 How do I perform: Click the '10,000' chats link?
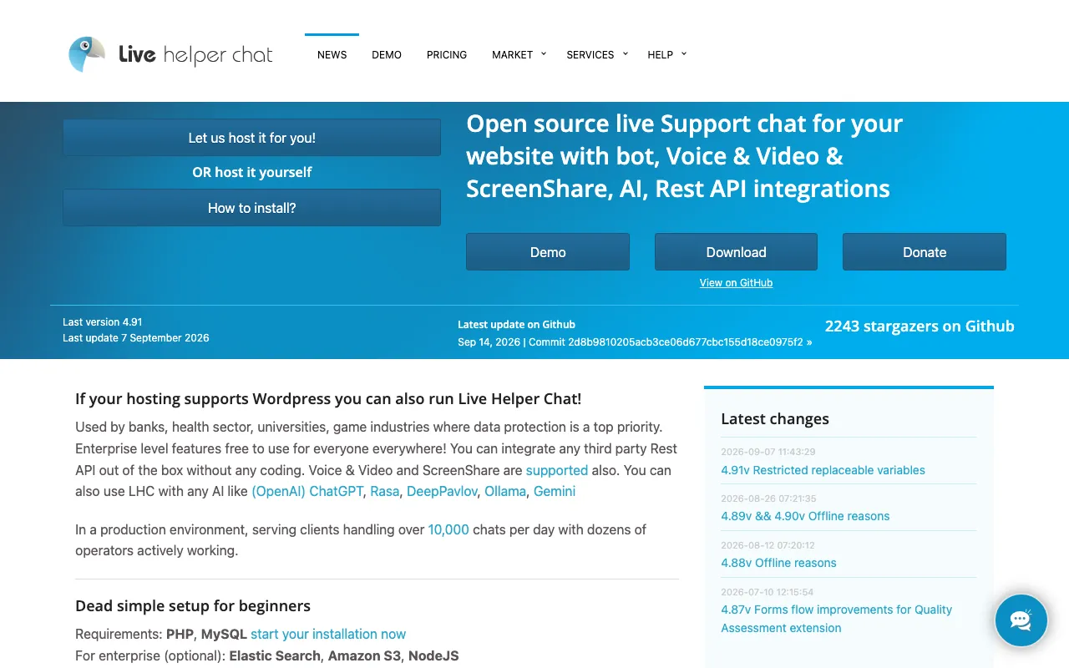[448, 529]
